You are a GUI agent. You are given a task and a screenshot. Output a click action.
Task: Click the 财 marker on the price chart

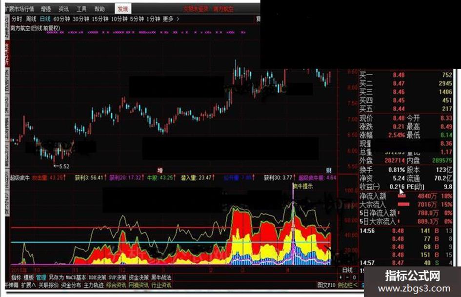tap(329, 170)
